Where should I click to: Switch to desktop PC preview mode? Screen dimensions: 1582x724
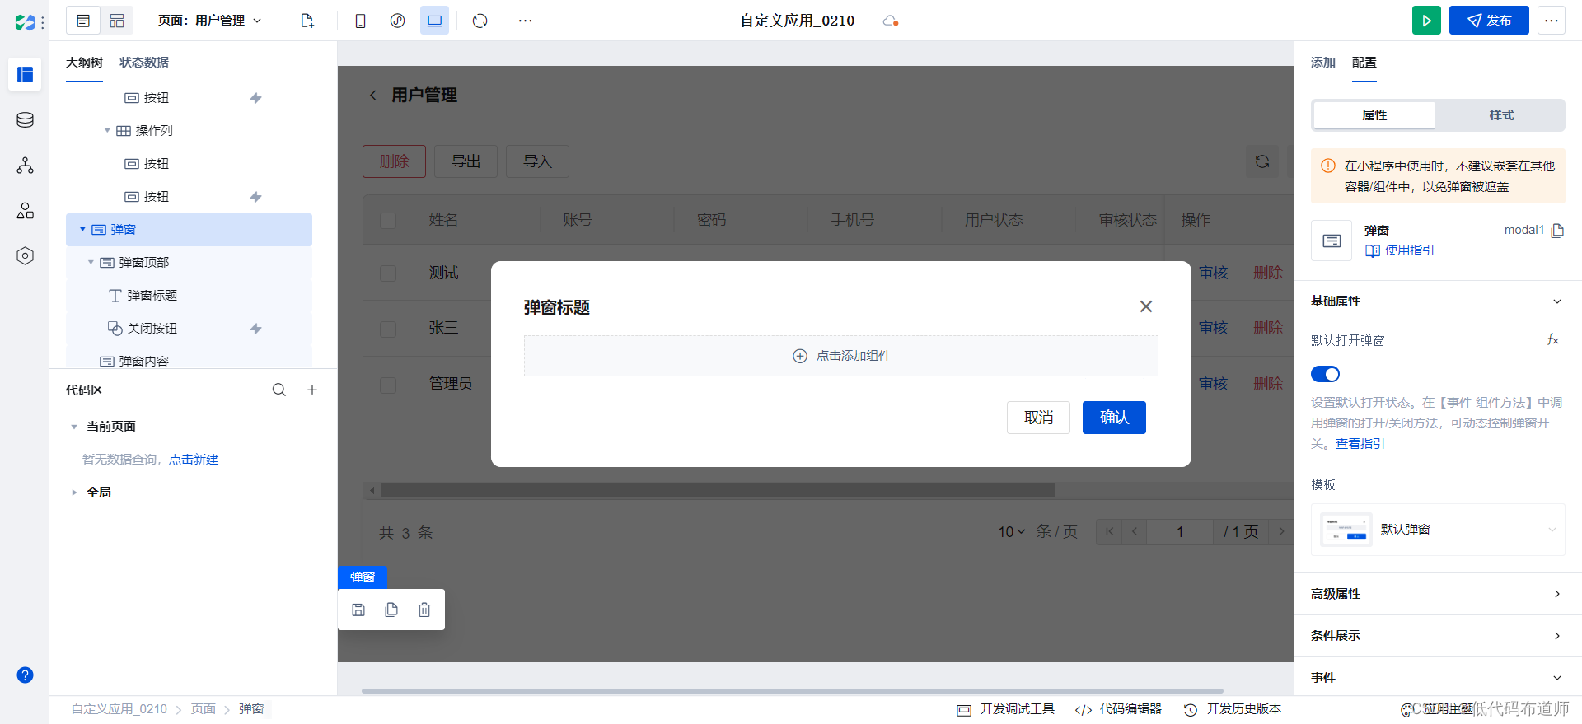(x=434, y=21)
